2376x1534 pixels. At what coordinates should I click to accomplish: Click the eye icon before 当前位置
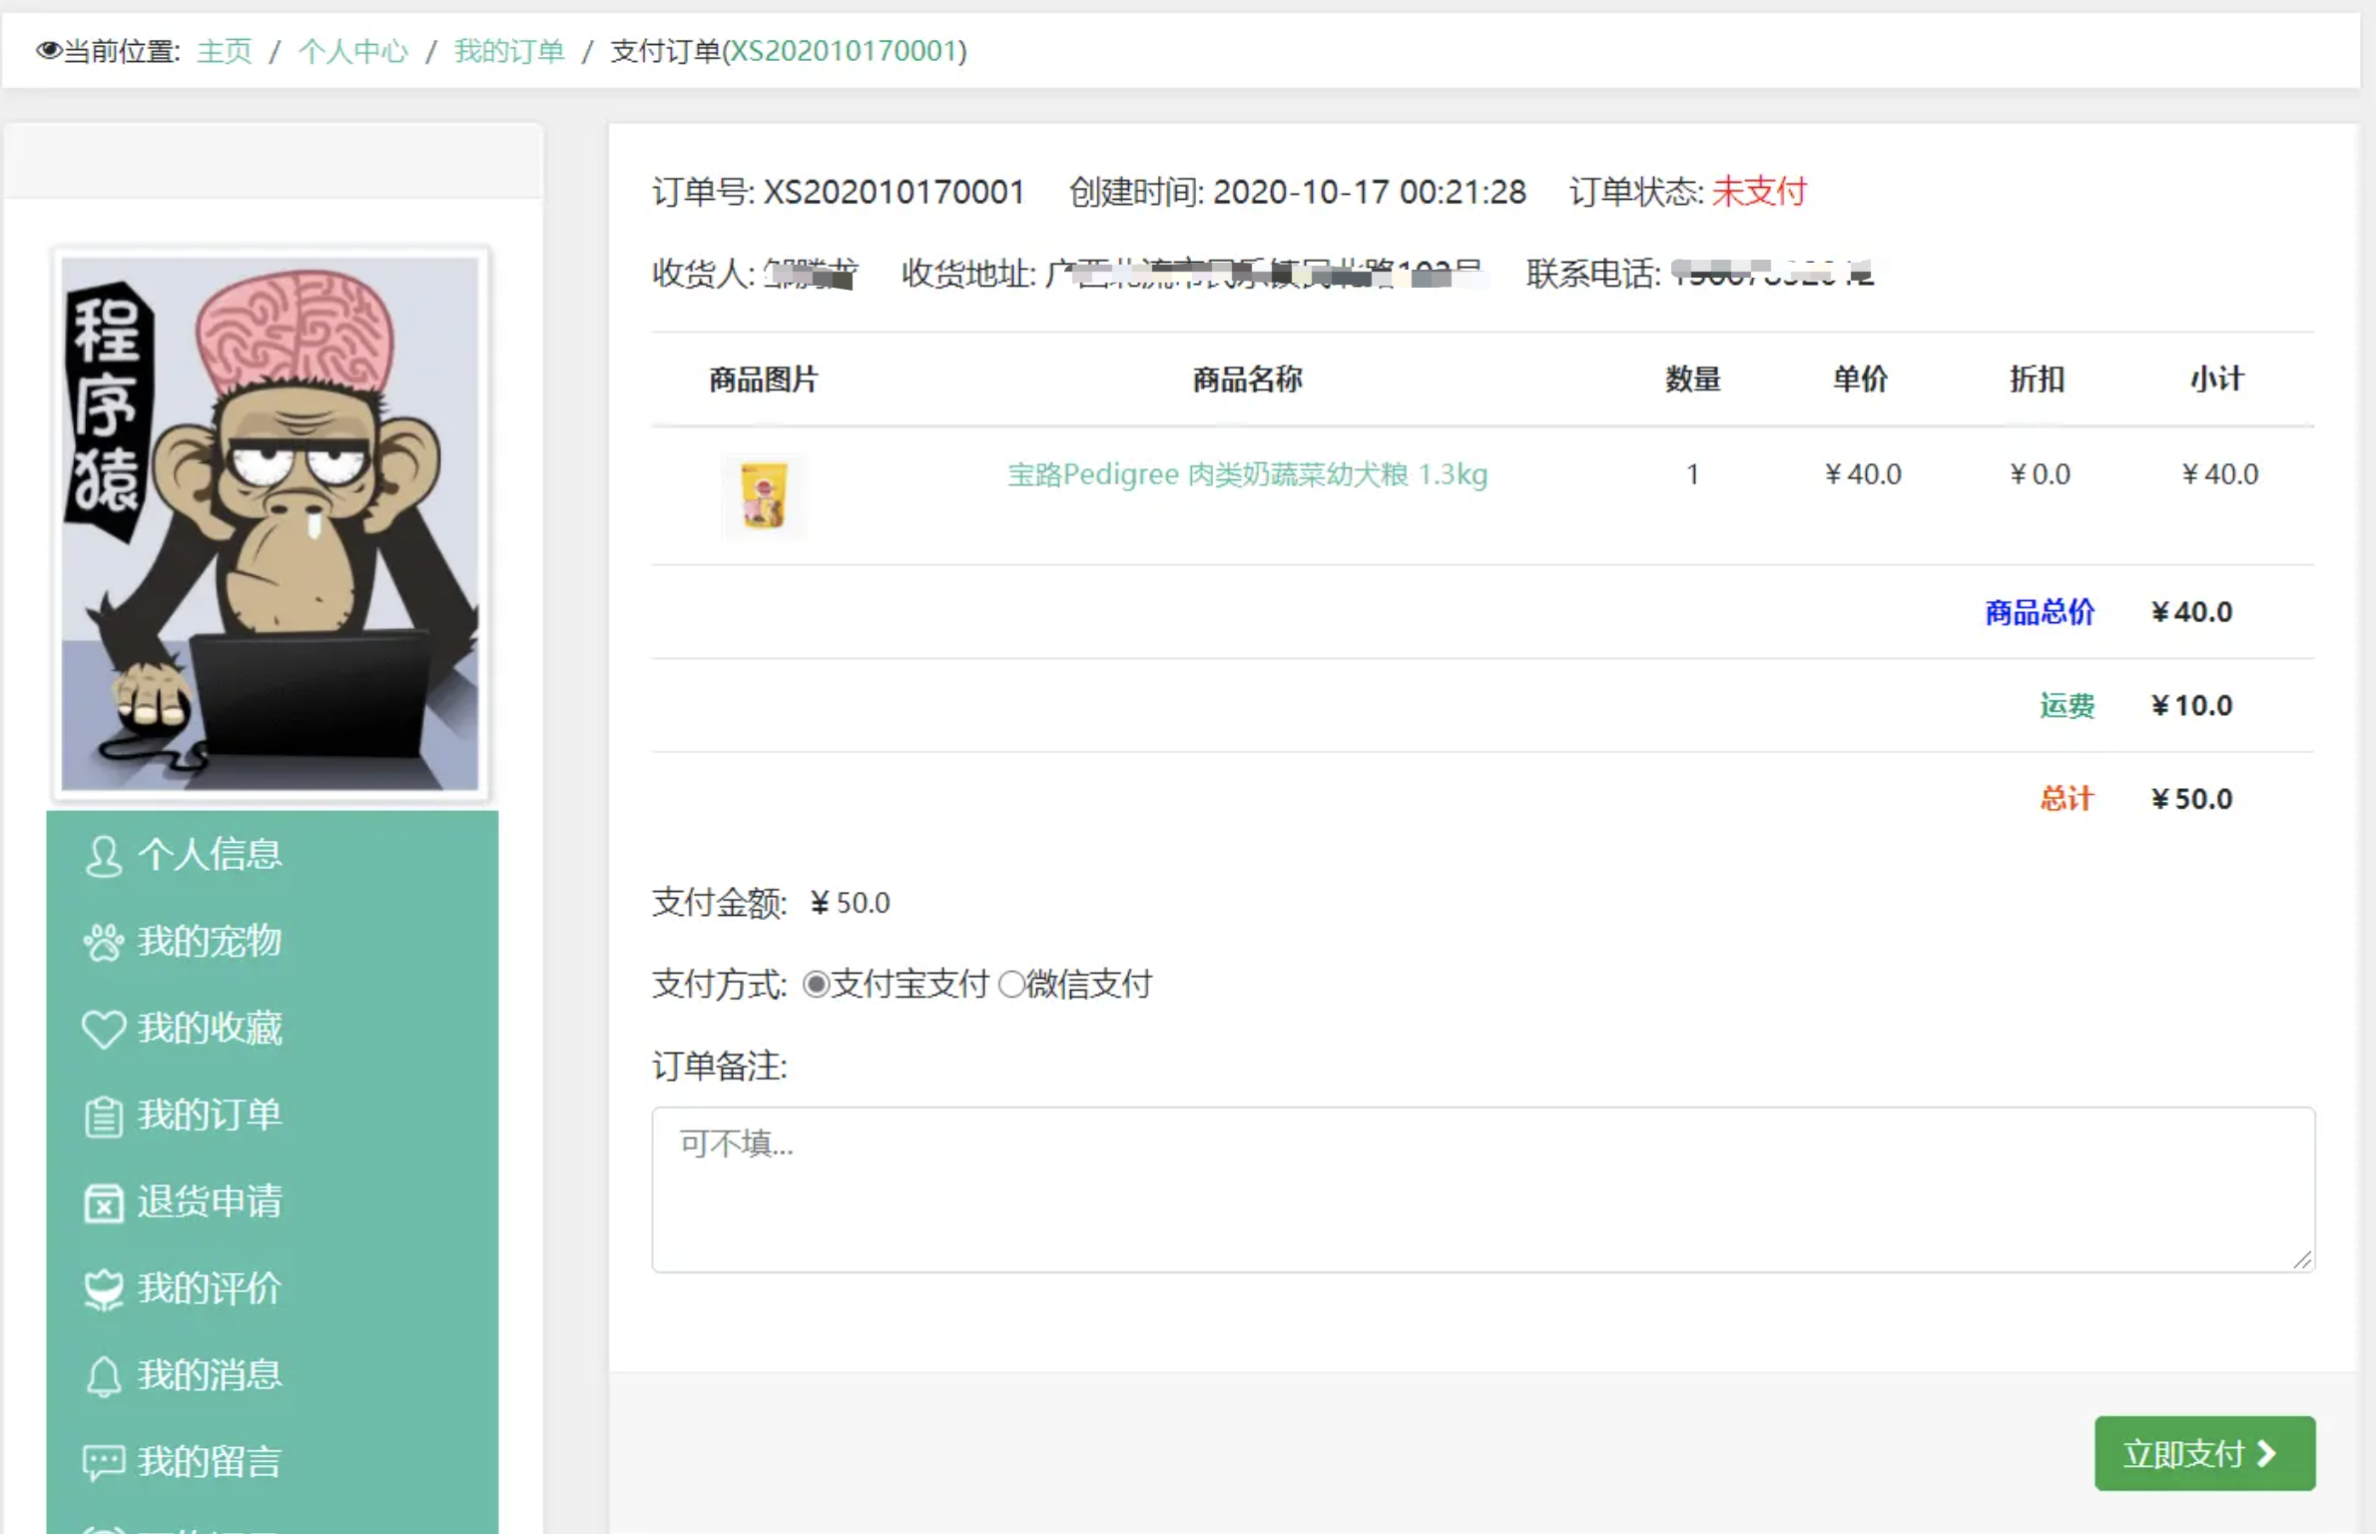pyautogui.click(x=49, y=50)
